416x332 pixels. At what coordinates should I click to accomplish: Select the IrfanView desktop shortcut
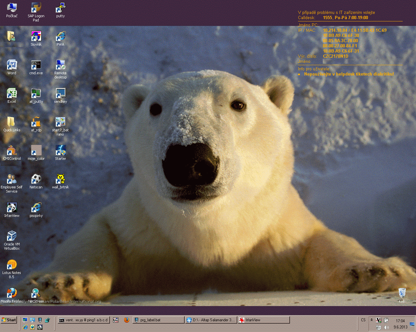(12, 208)
